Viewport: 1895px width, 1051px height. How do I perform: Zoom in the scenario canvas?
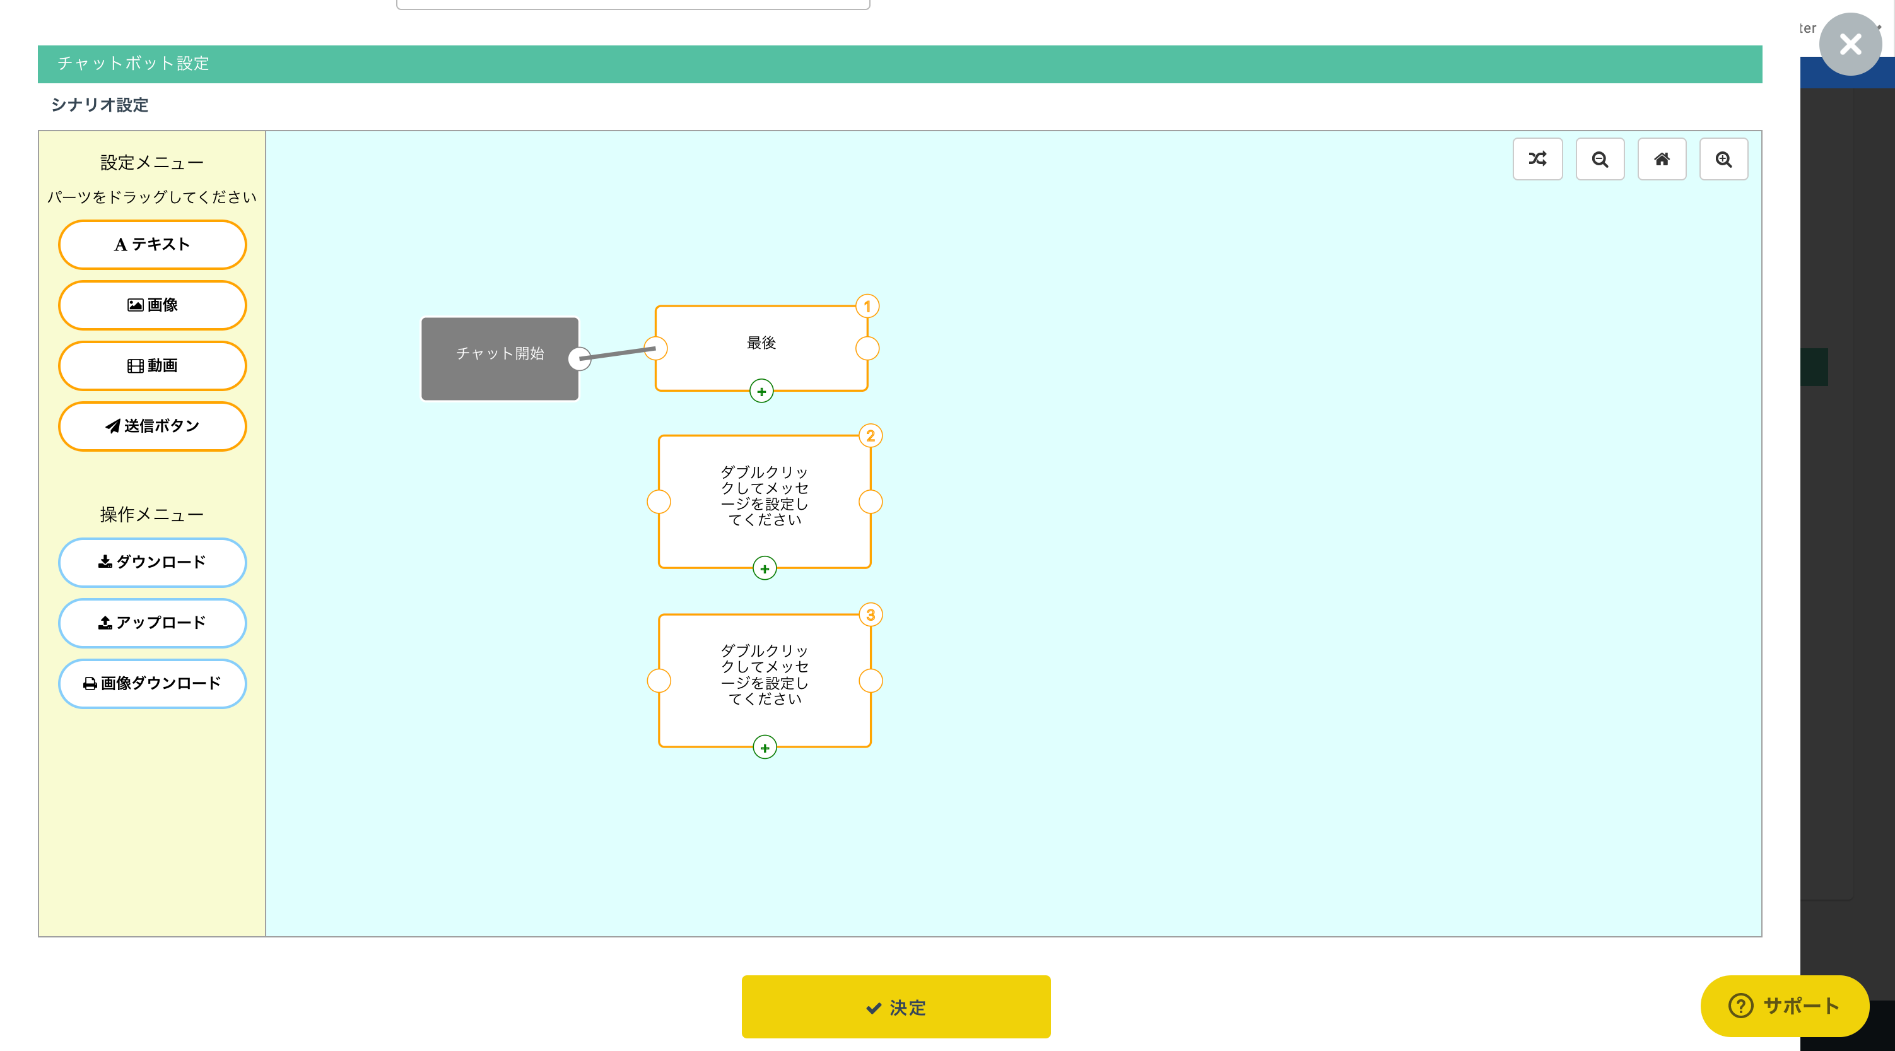(x=1723, y=159)
